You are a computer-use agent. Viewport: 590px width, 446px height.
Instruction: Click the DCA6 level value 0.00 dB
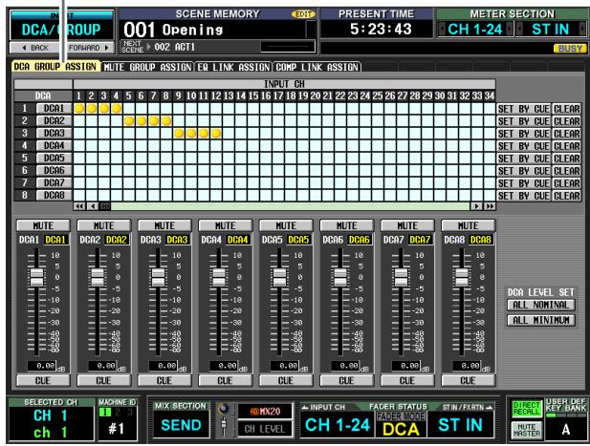pyautogui.click(x=346, y=366)
